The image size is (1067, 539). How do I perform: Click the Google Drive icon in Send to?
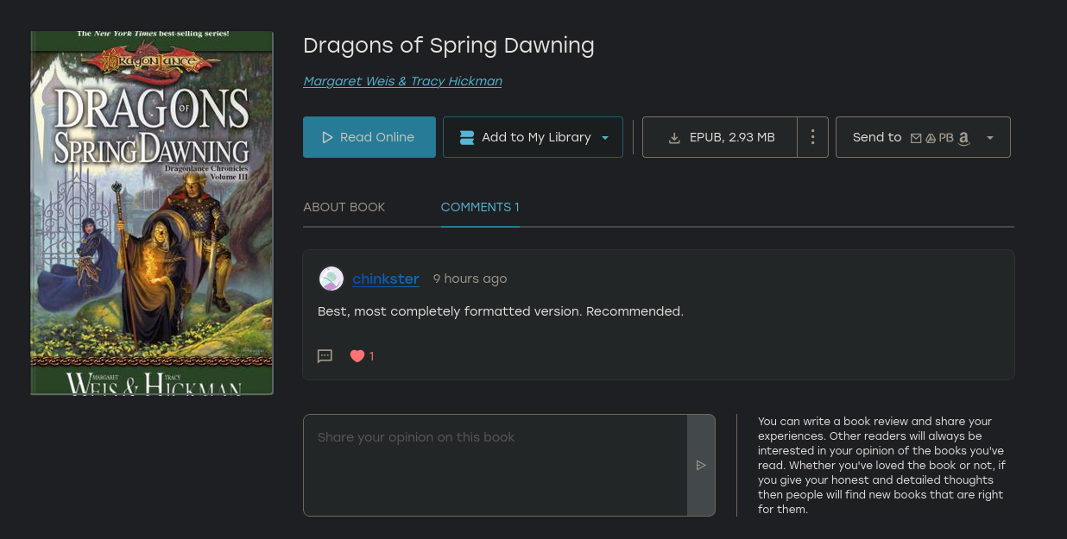[x=931, y=138]
